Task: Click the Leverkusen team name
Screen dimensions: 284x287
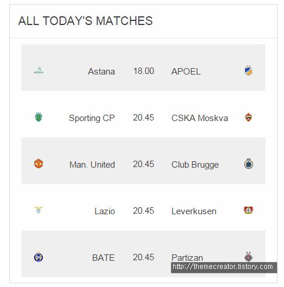Action: click(194, 211)
